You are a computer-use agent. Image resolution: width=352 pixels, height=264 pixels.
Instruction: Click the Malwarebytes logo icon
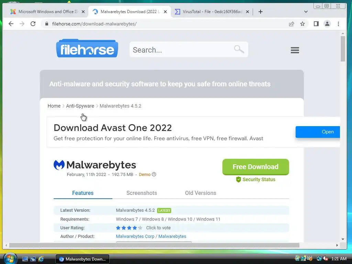(59, 165)
